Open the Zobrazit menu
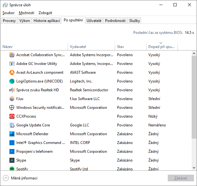Image resolution: width=197 pixels, height=186 pixels. (x=45, y=13)
